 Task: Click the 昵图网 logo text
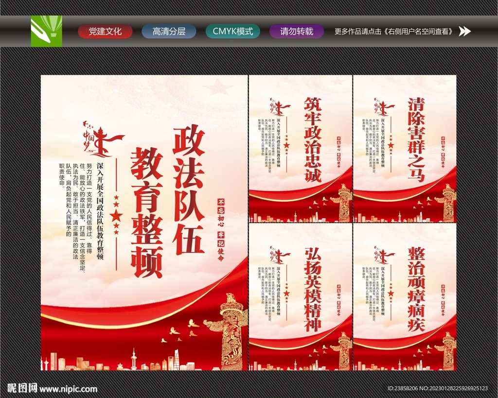22,388
